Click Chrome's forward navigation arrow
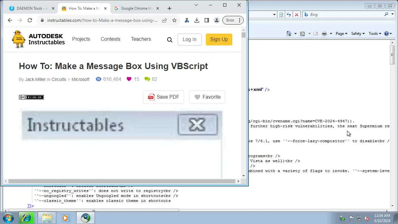 pyautogui.click(x=20, y=20)
